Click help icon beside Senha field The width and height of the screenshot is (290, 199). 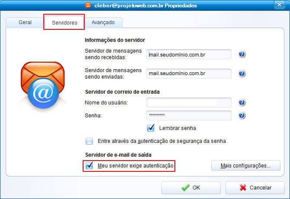(242, 115)
